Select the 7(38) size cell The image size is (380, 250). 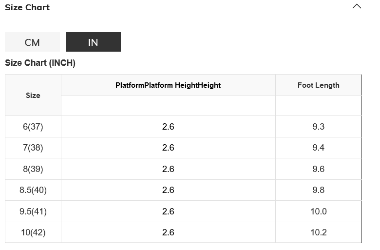click(33, 148)
